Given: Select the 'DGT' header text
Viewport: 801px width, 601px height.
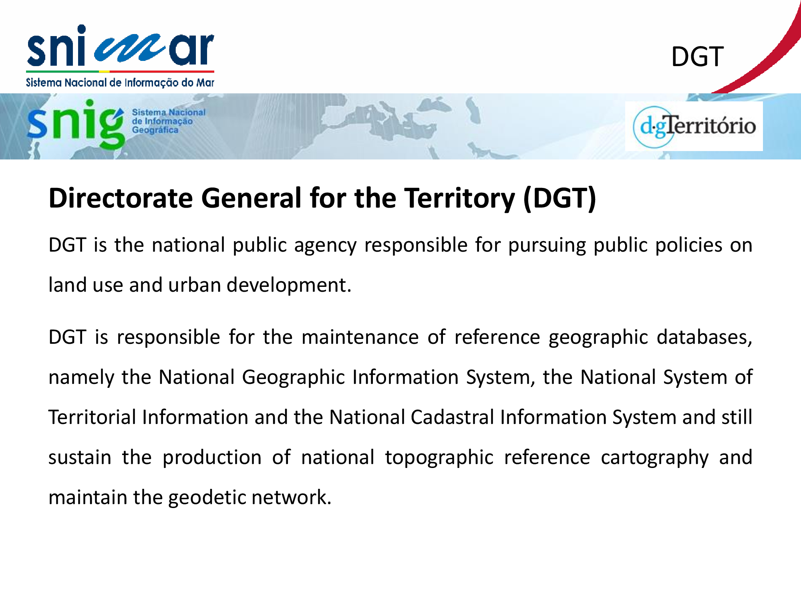Looking at the screenshot, I should [x=697, y=56].
